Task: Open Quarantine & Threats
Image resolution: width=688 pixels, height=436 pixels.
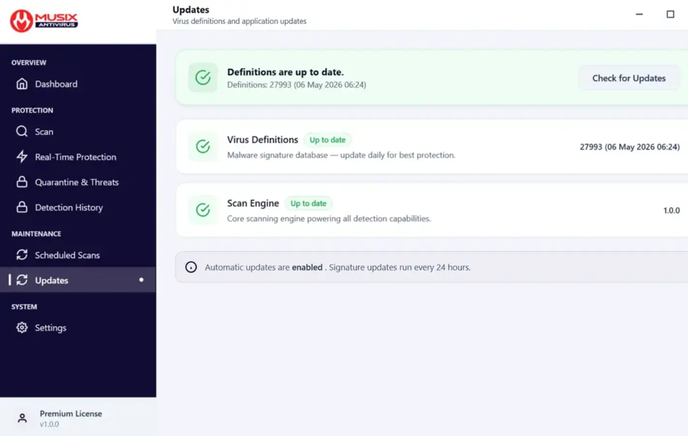Action: coord(78,182)
